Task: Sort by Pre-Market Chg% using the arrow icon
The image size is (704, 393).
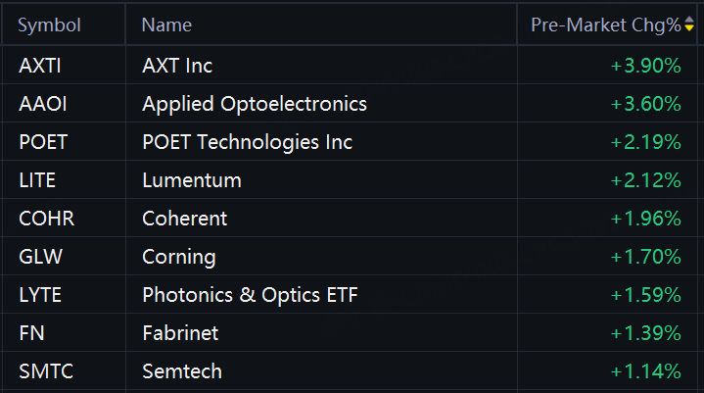Action: (x=689, y=25)
